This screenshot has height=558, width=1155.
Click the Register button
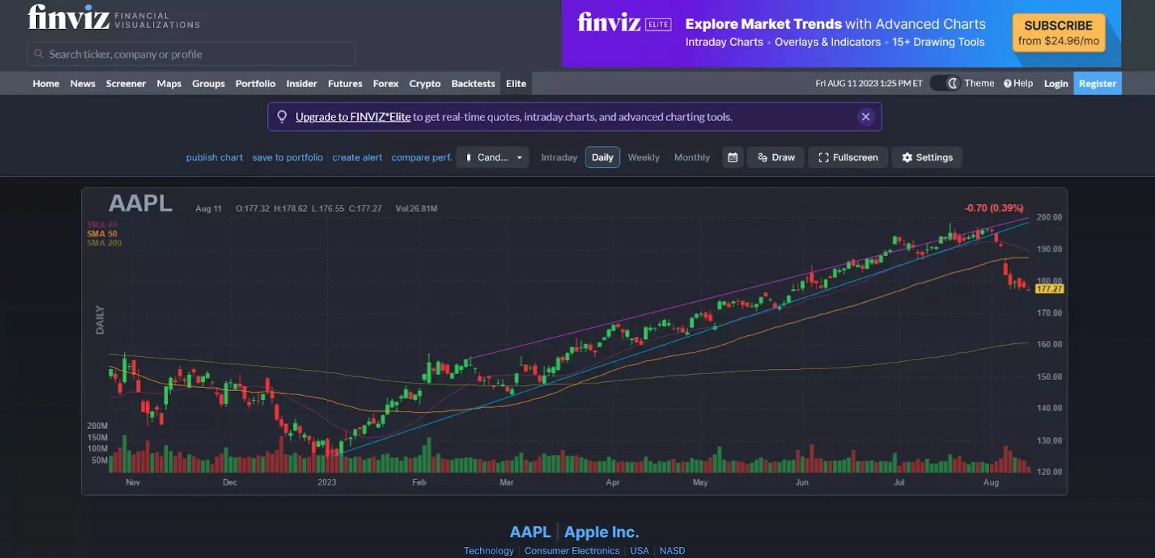1097,84
